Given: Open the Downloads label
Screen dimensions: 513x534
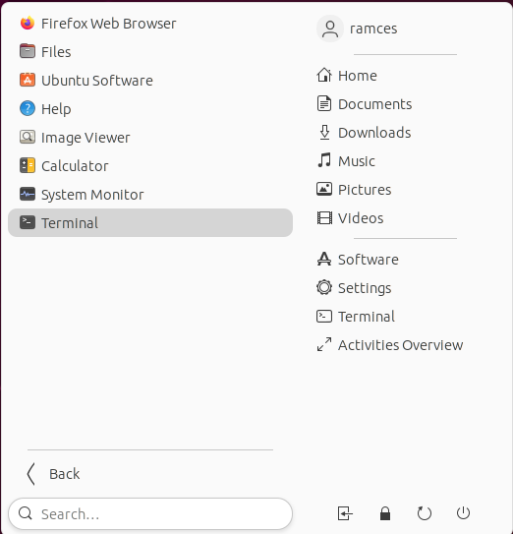Looking at the screenshot, I should tap(374, 133).
